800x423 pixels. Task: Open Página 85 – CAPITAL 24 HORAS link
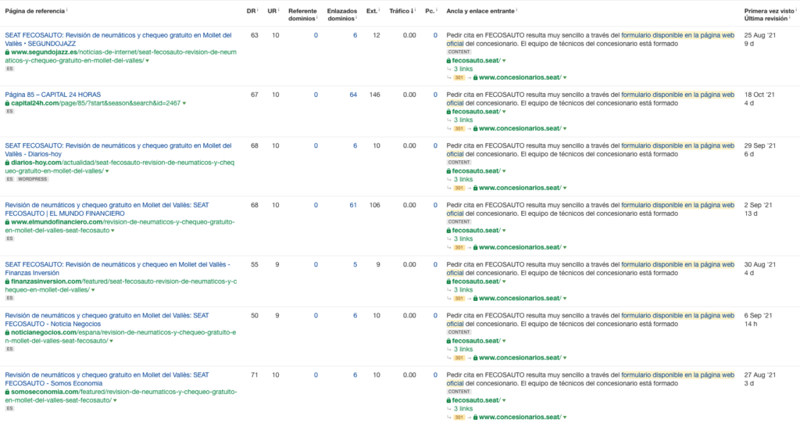click(53, 95)
